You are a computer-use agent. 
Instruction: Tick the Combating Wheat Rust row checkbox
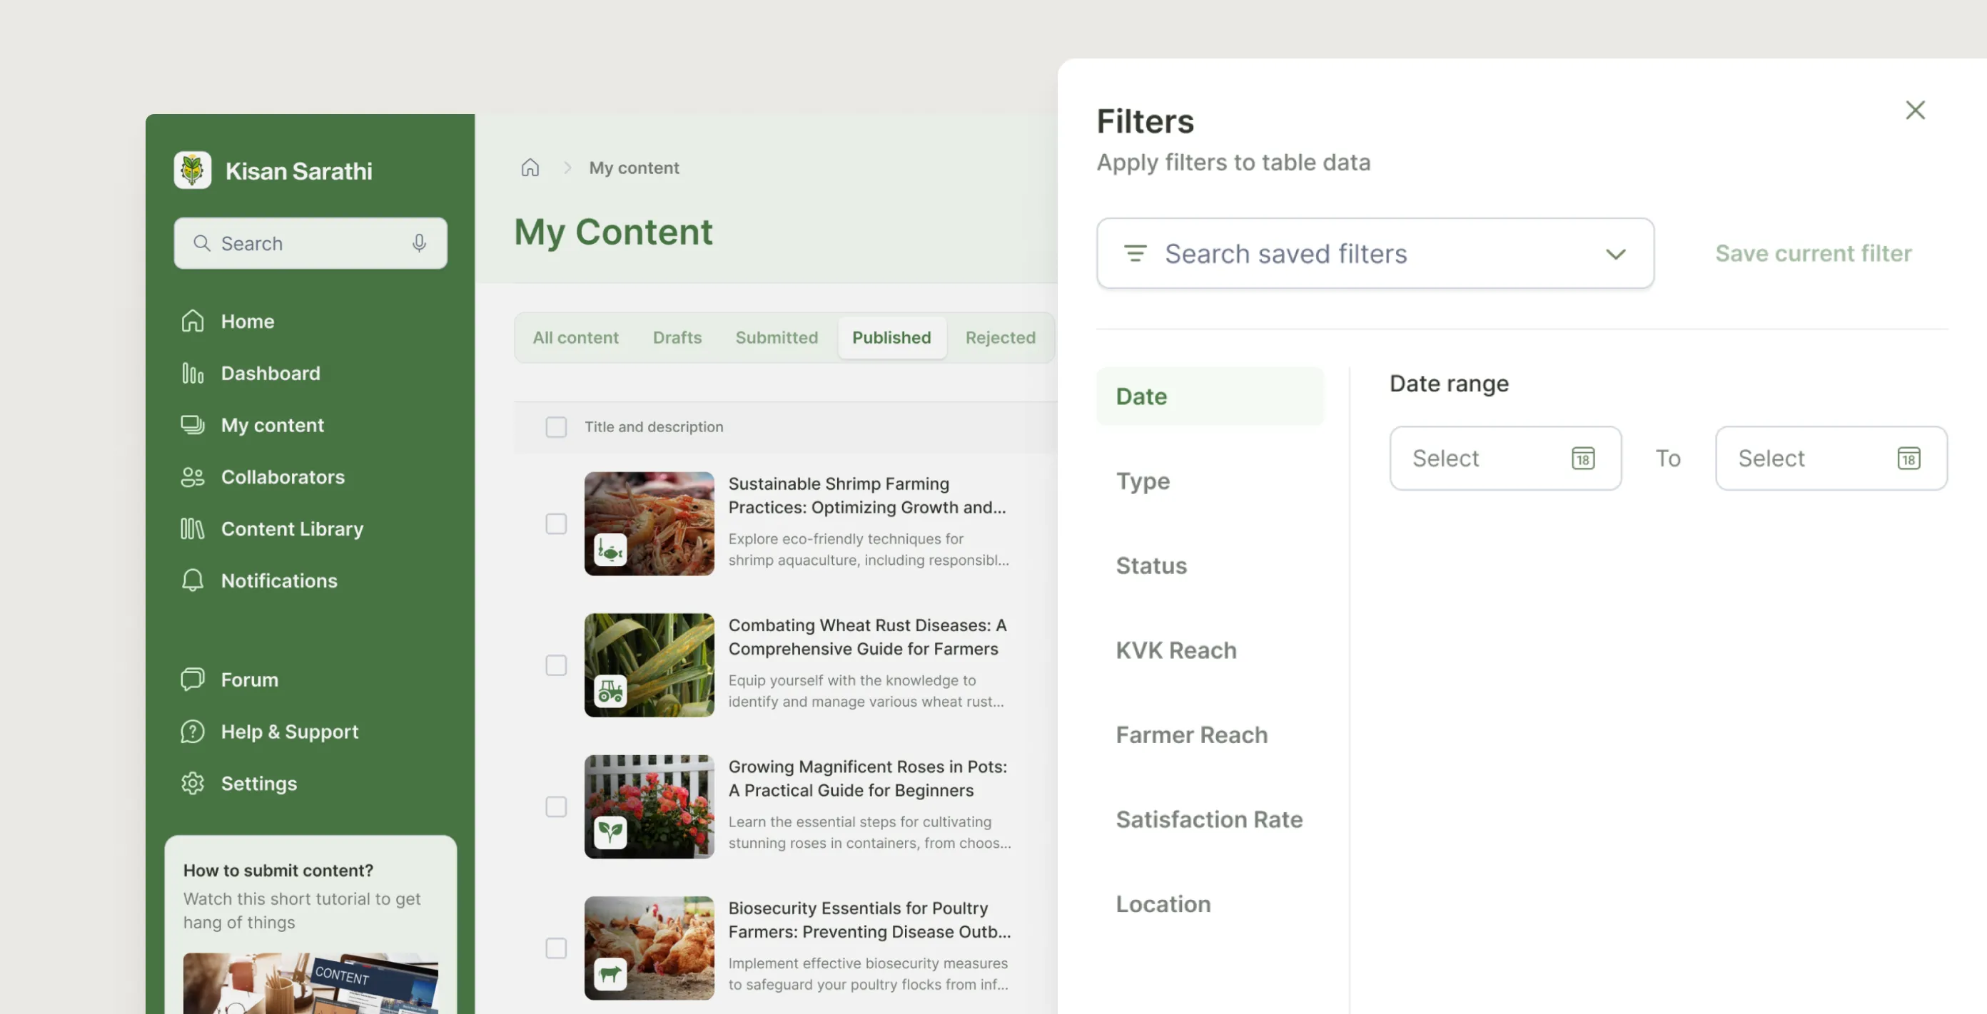(555, 666)
